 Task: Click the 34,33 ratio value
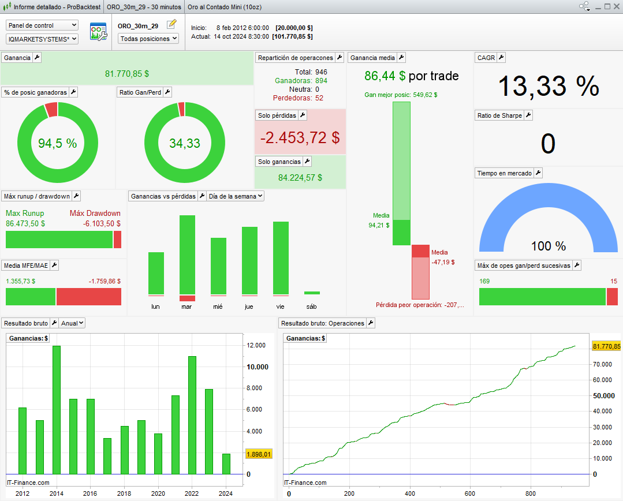185,143
